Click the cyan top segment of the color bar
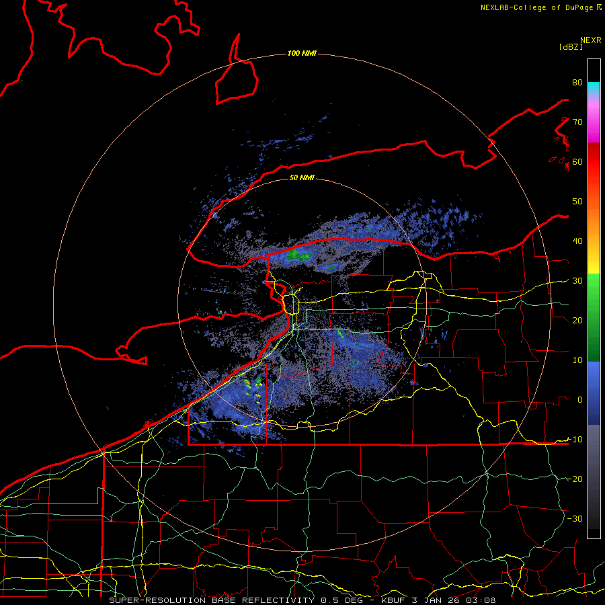Viewport: 605px width, 605px height. point(594,88)
